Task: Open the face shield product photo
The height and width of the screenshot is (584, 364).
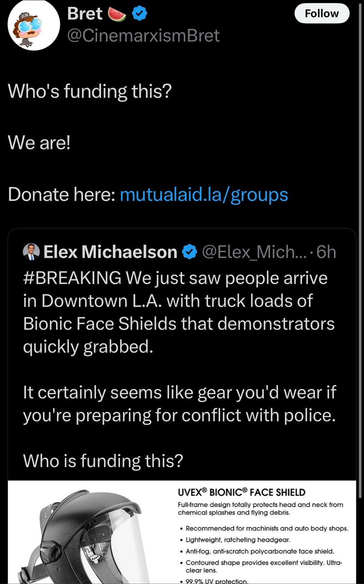Action: click(x=88, y=530)
